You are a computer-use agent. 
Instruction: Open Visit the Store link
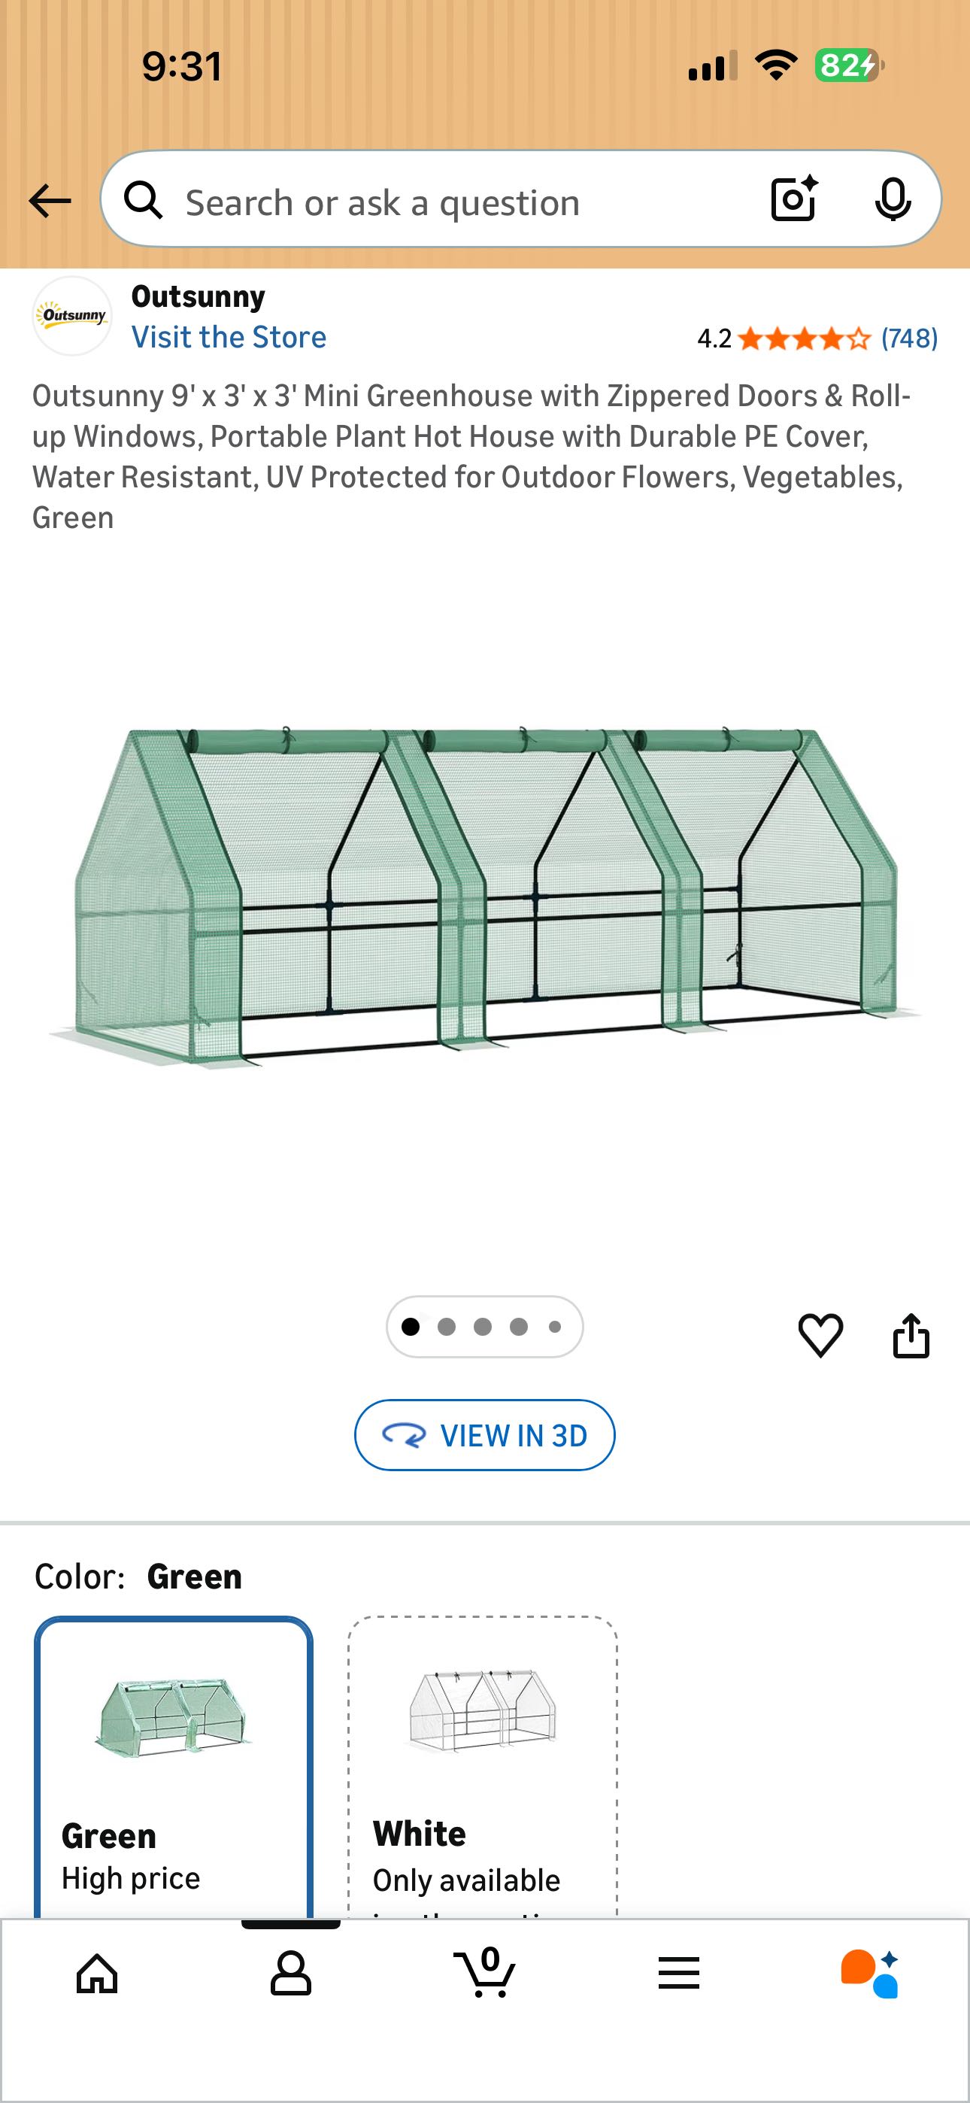229,337
